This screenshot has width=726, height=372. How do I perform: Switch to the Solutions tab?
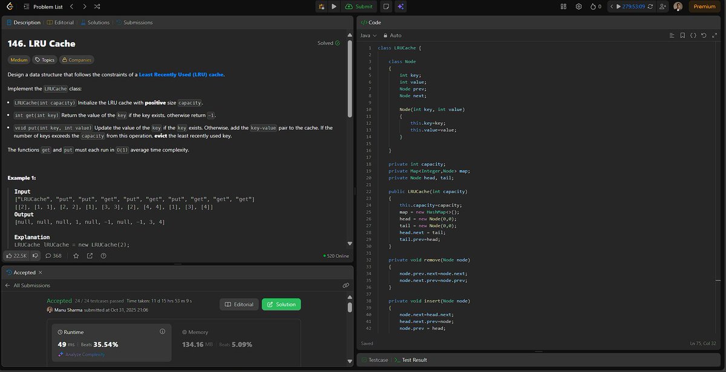coord(95,22)
